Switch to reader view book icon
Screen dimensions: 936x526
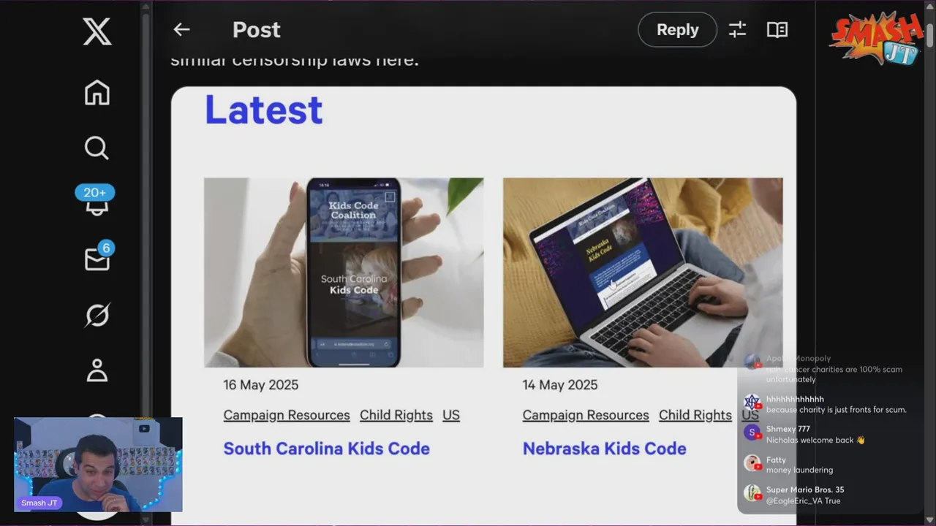tap(777, 29)
